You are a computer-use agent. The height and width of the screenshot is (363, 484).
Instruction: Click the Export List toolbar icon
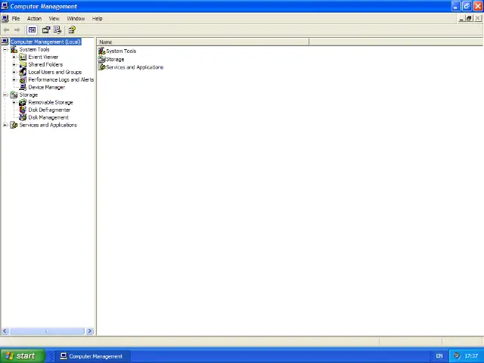pos(57,30)
